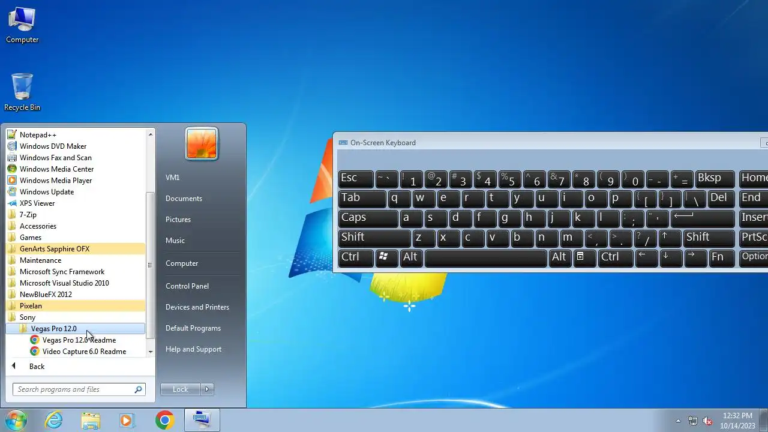Open Media Player taskbar icon
This screenshot has height=432, width=768.
click(127, 420)
